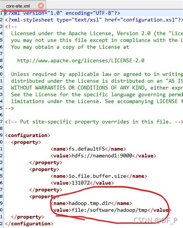The width and height of the screenshot is (183, 228).
Task: Click the 'WITHOUT WARRANTIES OR CONDITIONS' line
Action: 97,88
